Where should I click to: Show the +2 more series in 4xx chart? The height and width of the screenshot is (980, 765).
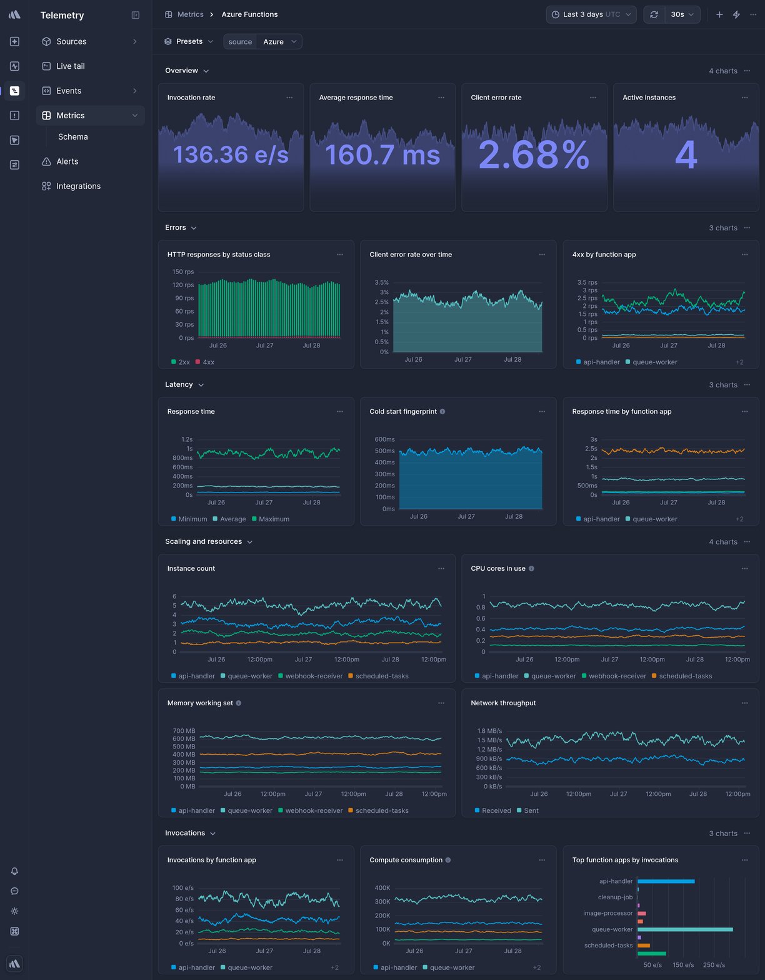point(739,362)
